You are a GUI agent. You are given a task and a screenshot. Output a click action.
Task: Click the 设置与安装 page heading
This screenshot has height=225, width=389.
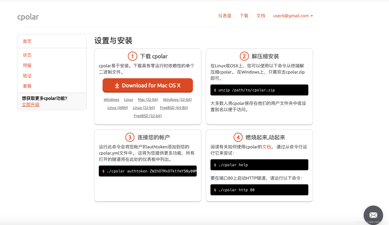click(x=113, y=40)
